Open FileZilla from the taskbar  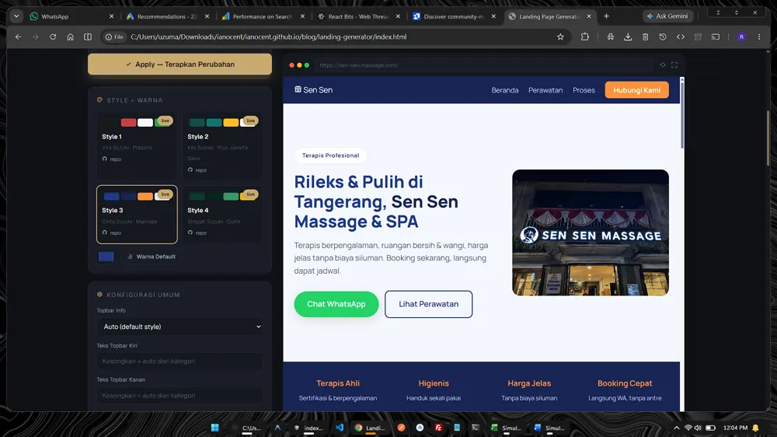coord(438,428)
